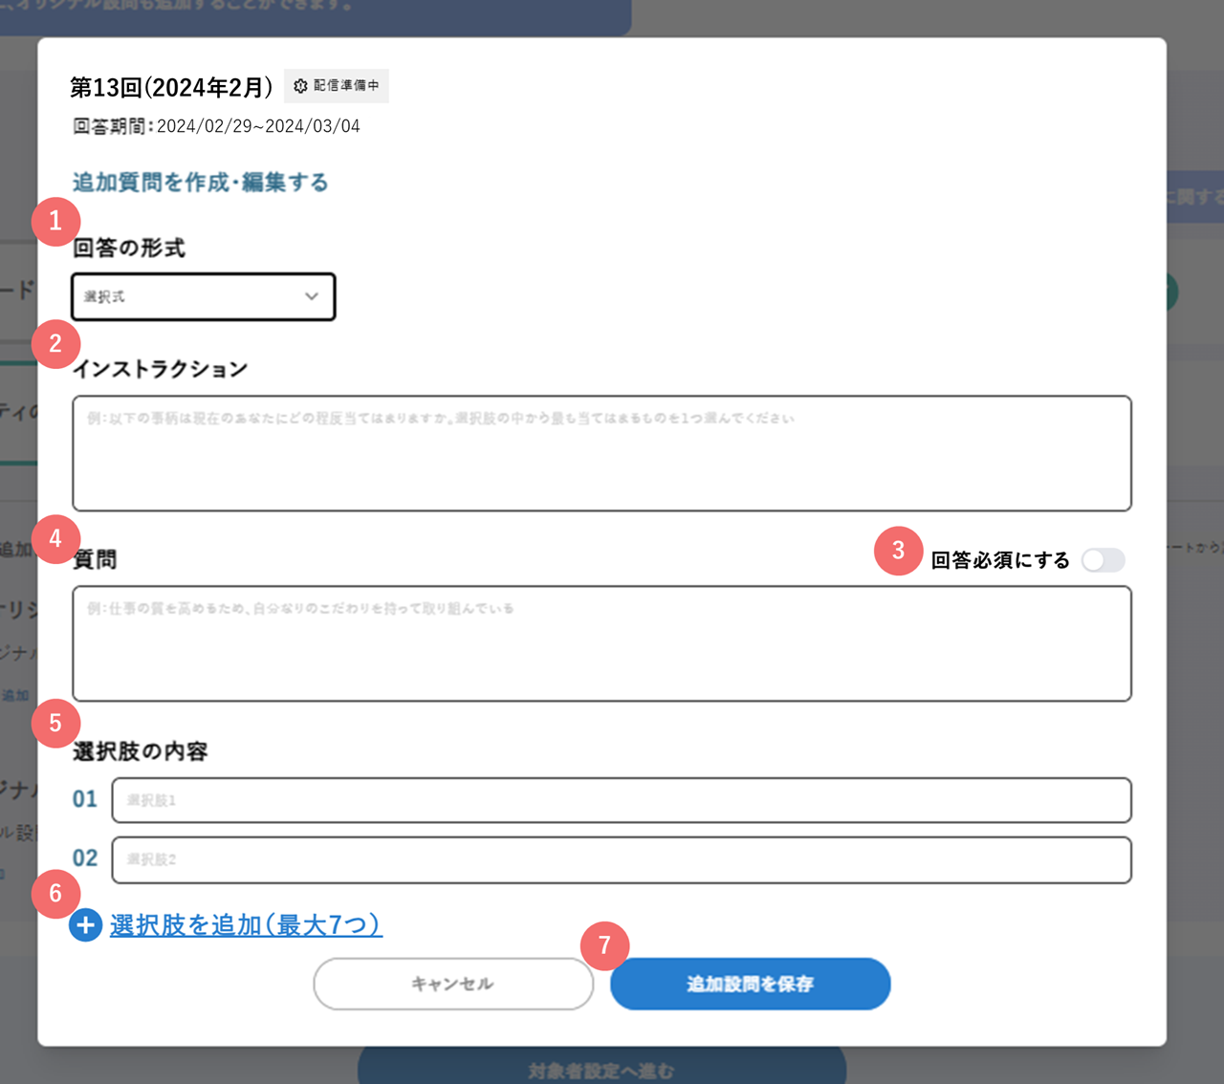Click the 02 choice number label
The height and width of the screenshot is (1084, 1224).
point(85,858)
